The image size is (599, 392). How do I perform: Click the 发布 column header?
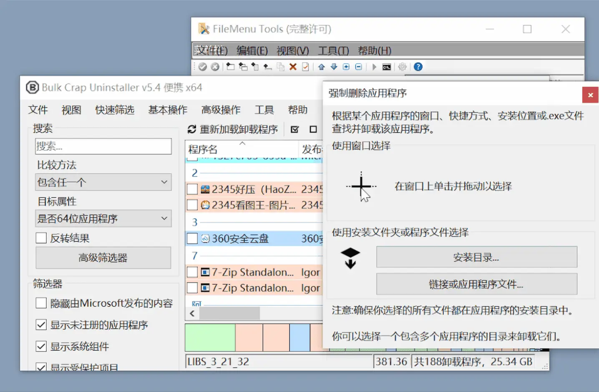[x=312, y=149]
